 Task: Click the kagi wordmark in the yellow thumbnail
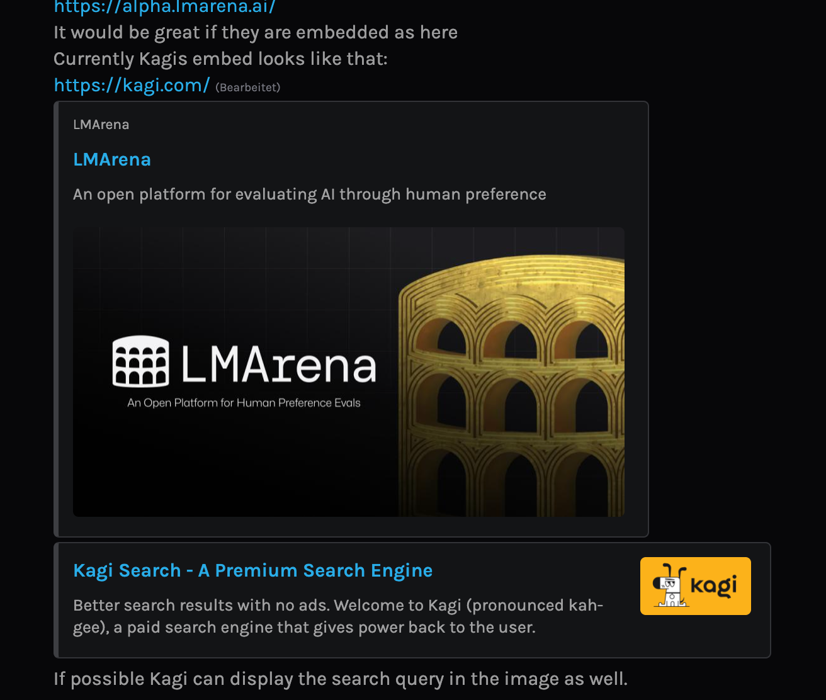coord(714,586)
